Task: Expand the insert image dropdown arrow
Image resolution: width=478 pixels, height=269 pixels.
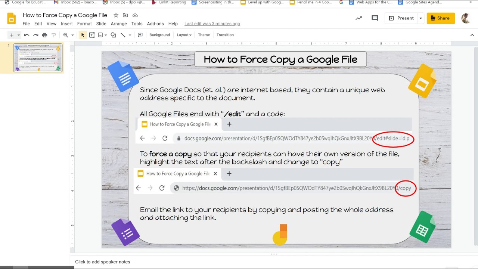Action: click(106, 35)
